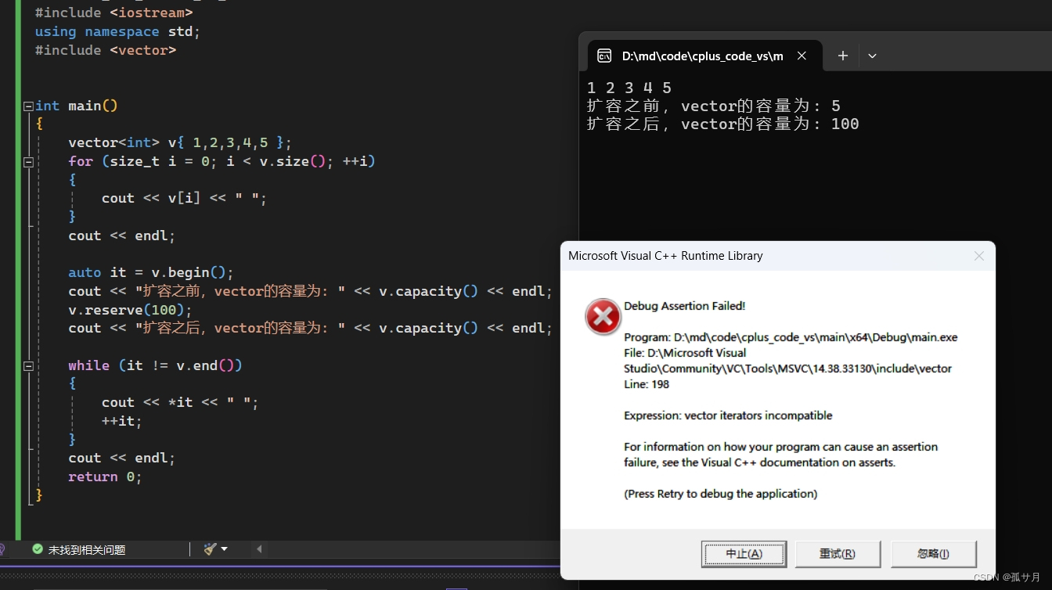Click the 'Program: D:\md\code...main.exe' line

(x=791, y=337)
